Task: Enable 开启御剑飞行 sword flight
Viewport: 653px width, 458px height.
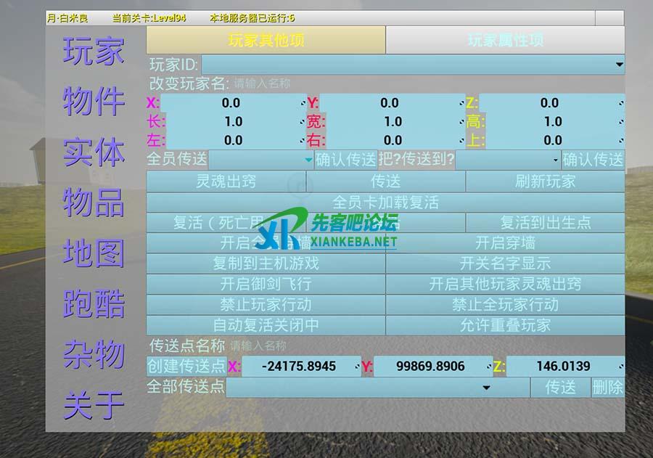Action: 266,283
